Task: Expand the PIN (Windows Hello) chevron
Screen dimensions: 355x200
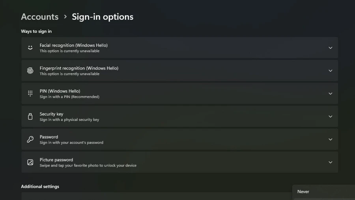Action: (330, 94)
